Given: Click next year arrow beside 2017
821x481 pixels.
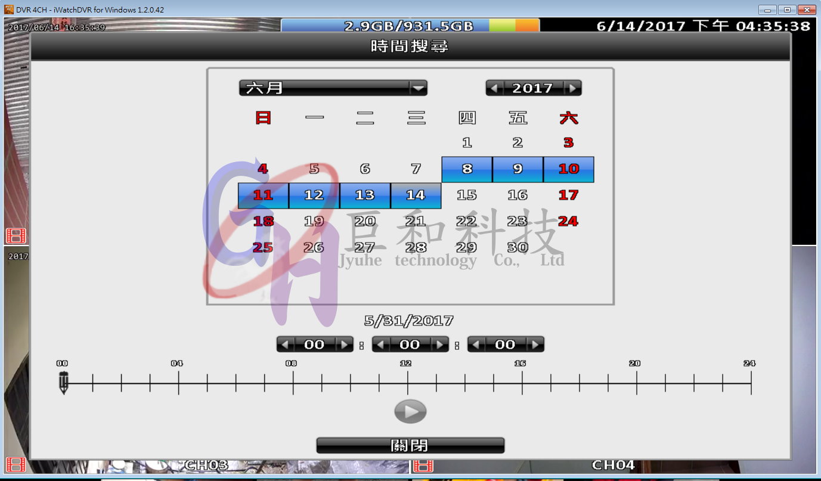Looking at the screenshot, I should (x=572, y=88).
